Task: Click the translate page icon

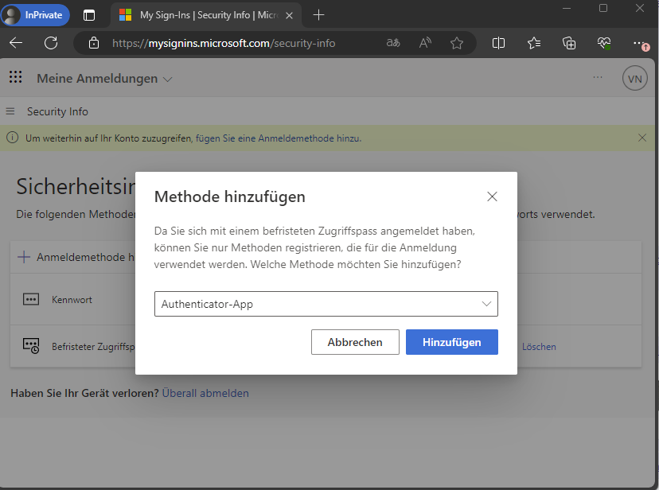Action: pyautogui.click(x=393, y=43)
